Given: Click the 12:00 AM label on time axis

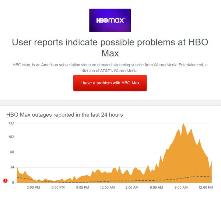Looking at the screenshot, I should pos(107,187).
